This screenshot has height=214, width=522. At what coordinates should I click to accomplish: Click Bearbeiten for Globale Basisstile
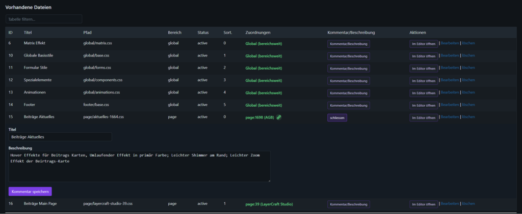click(450, 55)
